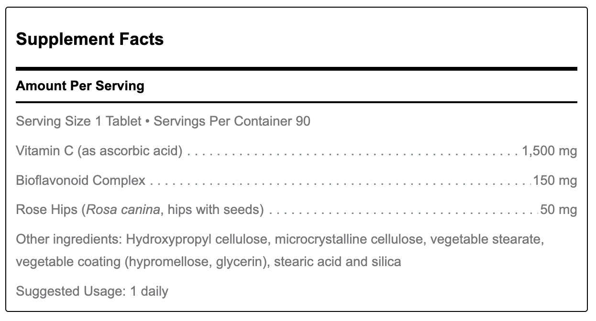Click the italic Rosa canina text

(122, 210)
